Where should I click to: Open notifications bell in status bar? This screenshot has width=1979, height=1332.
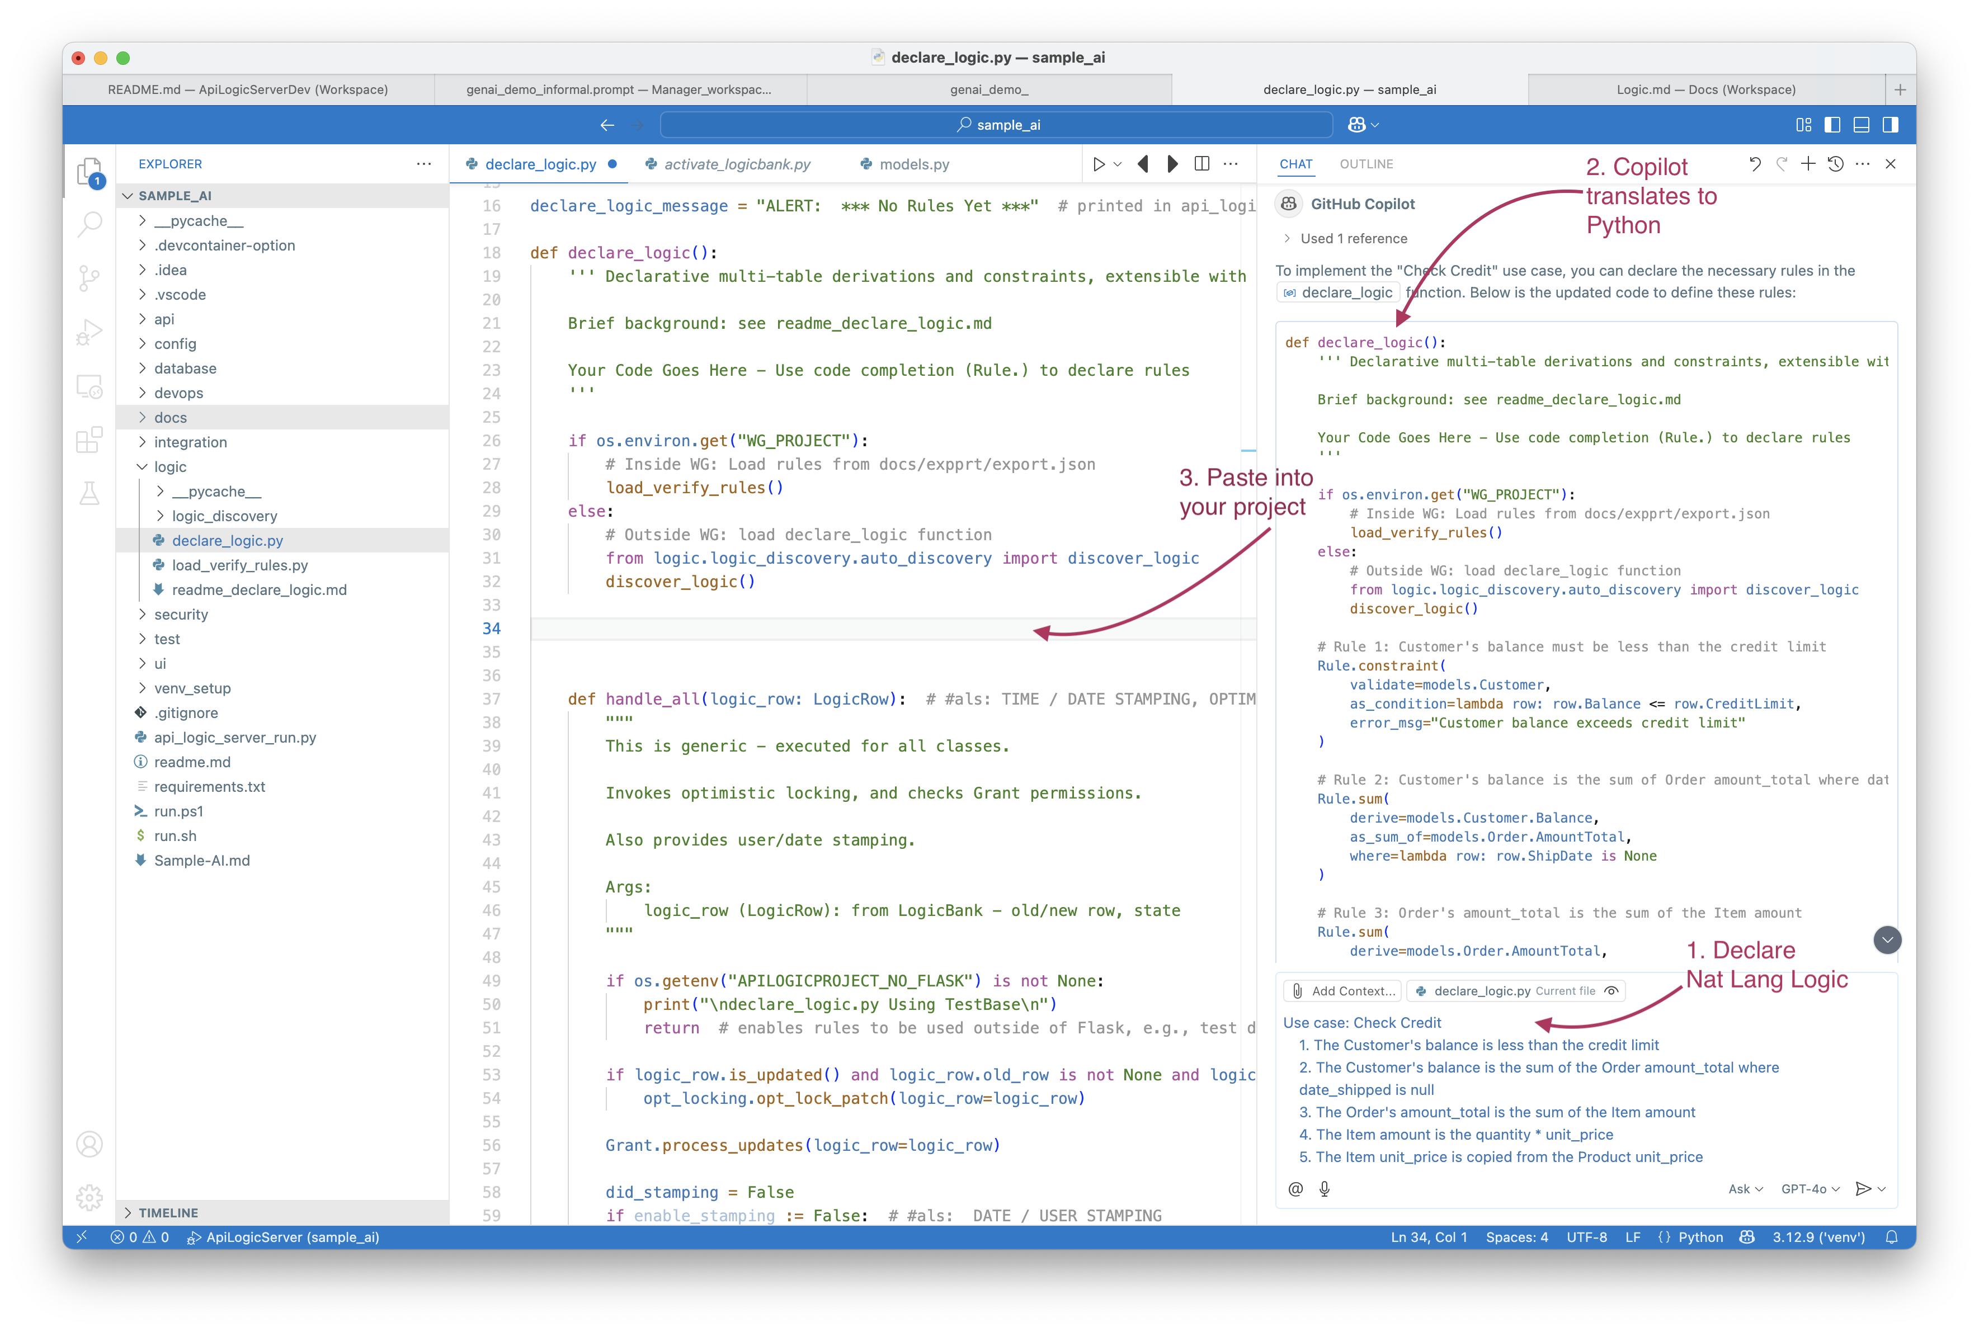click(1892, 1237)
